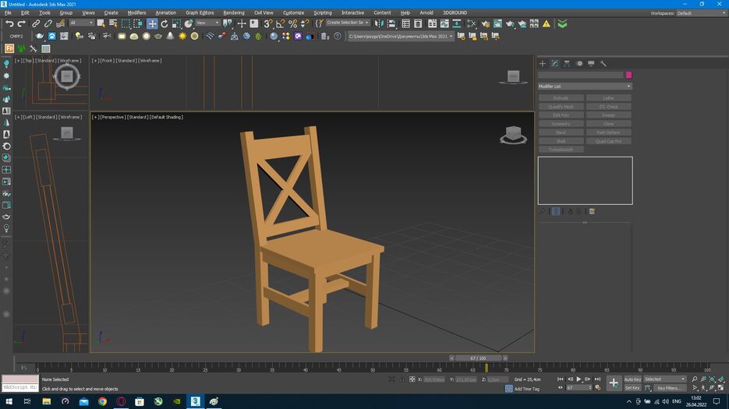Choose the Rectangular Selection Region tool

pos(126,23)
